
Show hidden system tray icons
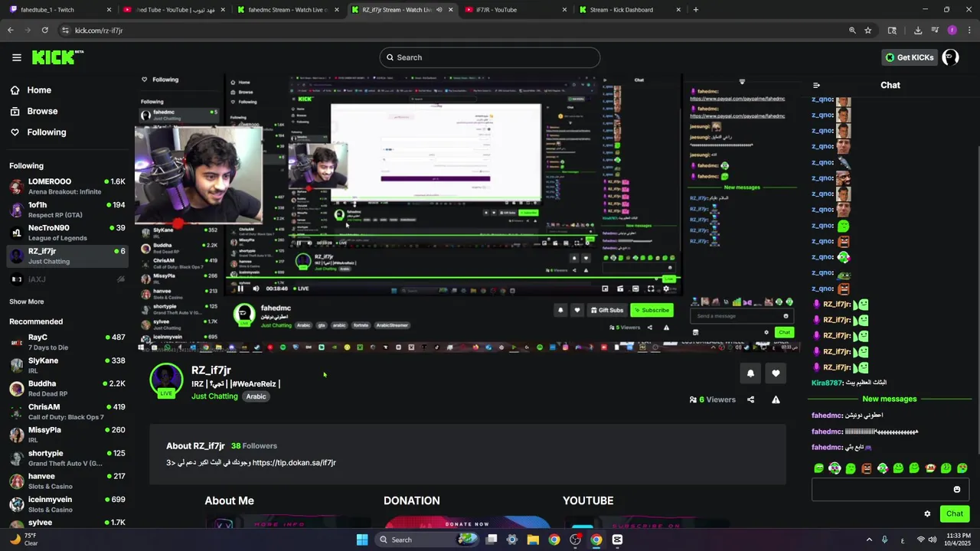click(869, 540)
